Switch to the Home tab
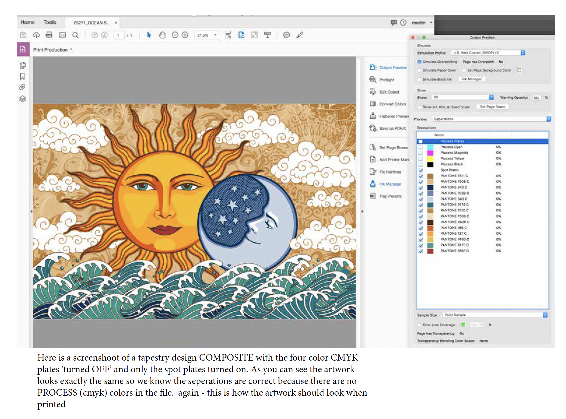Image resolution: width=566 pixels, height=419 pixels. tap(27, 22)
